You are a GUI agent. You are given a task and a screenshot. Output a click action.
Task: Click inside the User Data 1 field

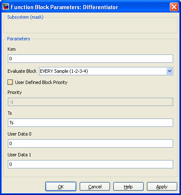point(90,164)
